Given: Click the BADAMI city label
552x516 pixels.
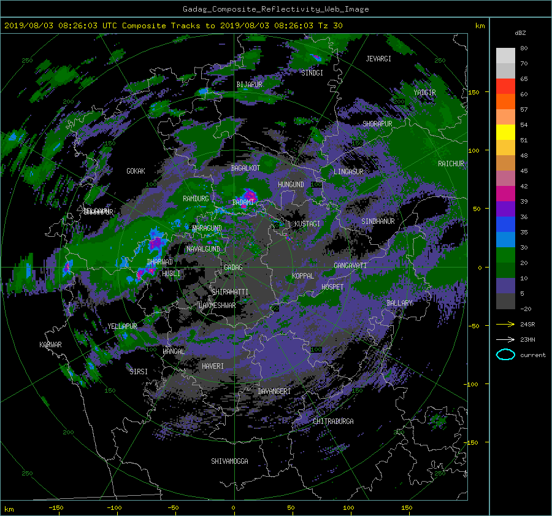Looking at the screenshot, I should coord(243,202).
